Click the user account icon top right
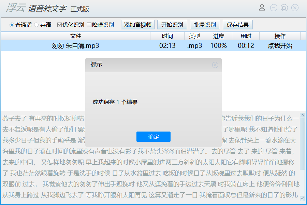The width and height of the screenshot is (307, 205). (262, 8)
